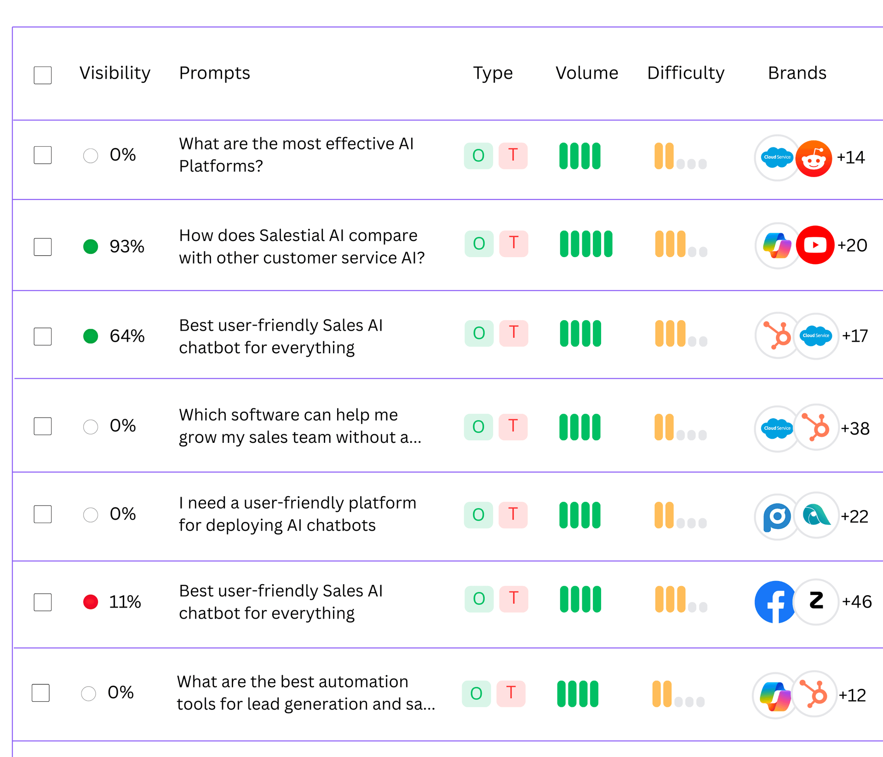Viewport: 883px width, 757px height.
Task: Click the Reddit brand icon
Action: pyautogui.click(x=814, y=157)
